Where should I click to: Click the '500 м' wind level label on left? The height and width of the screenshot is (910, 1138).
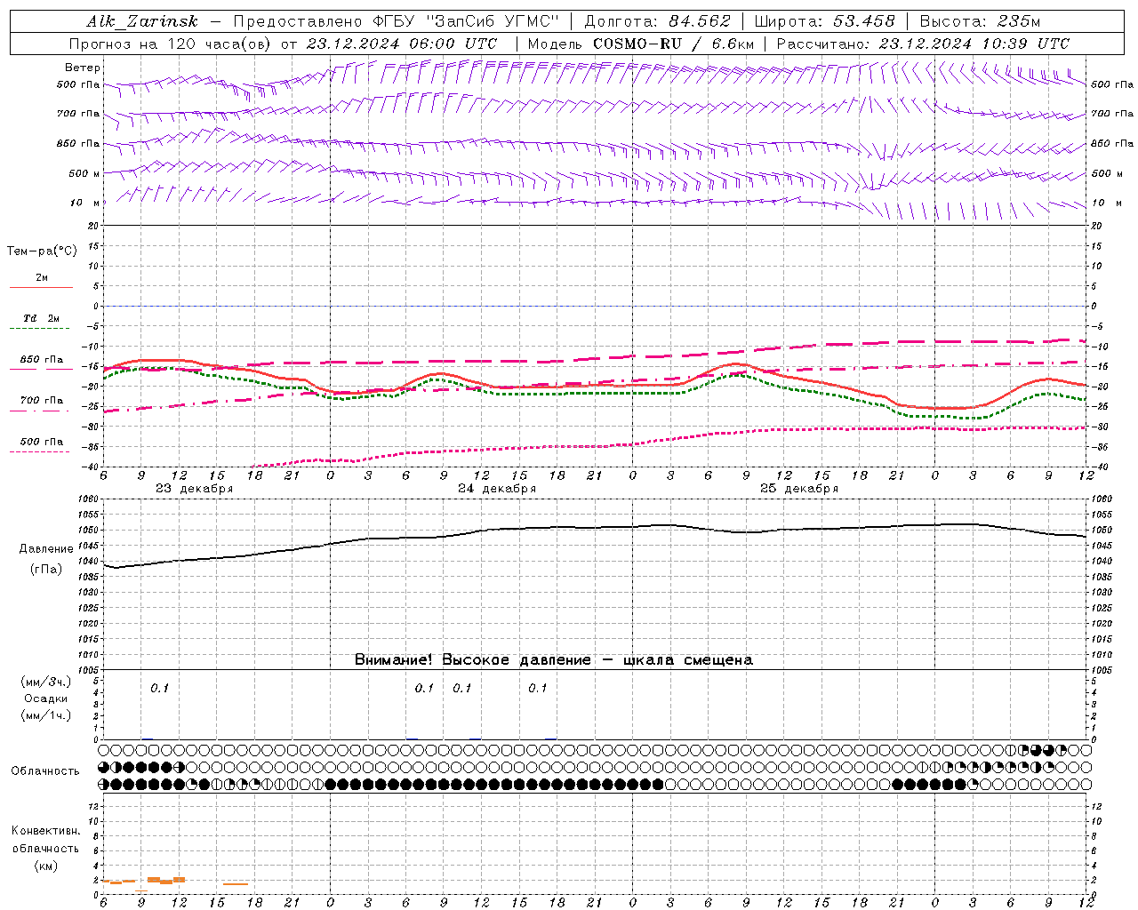tap(84, 173)
